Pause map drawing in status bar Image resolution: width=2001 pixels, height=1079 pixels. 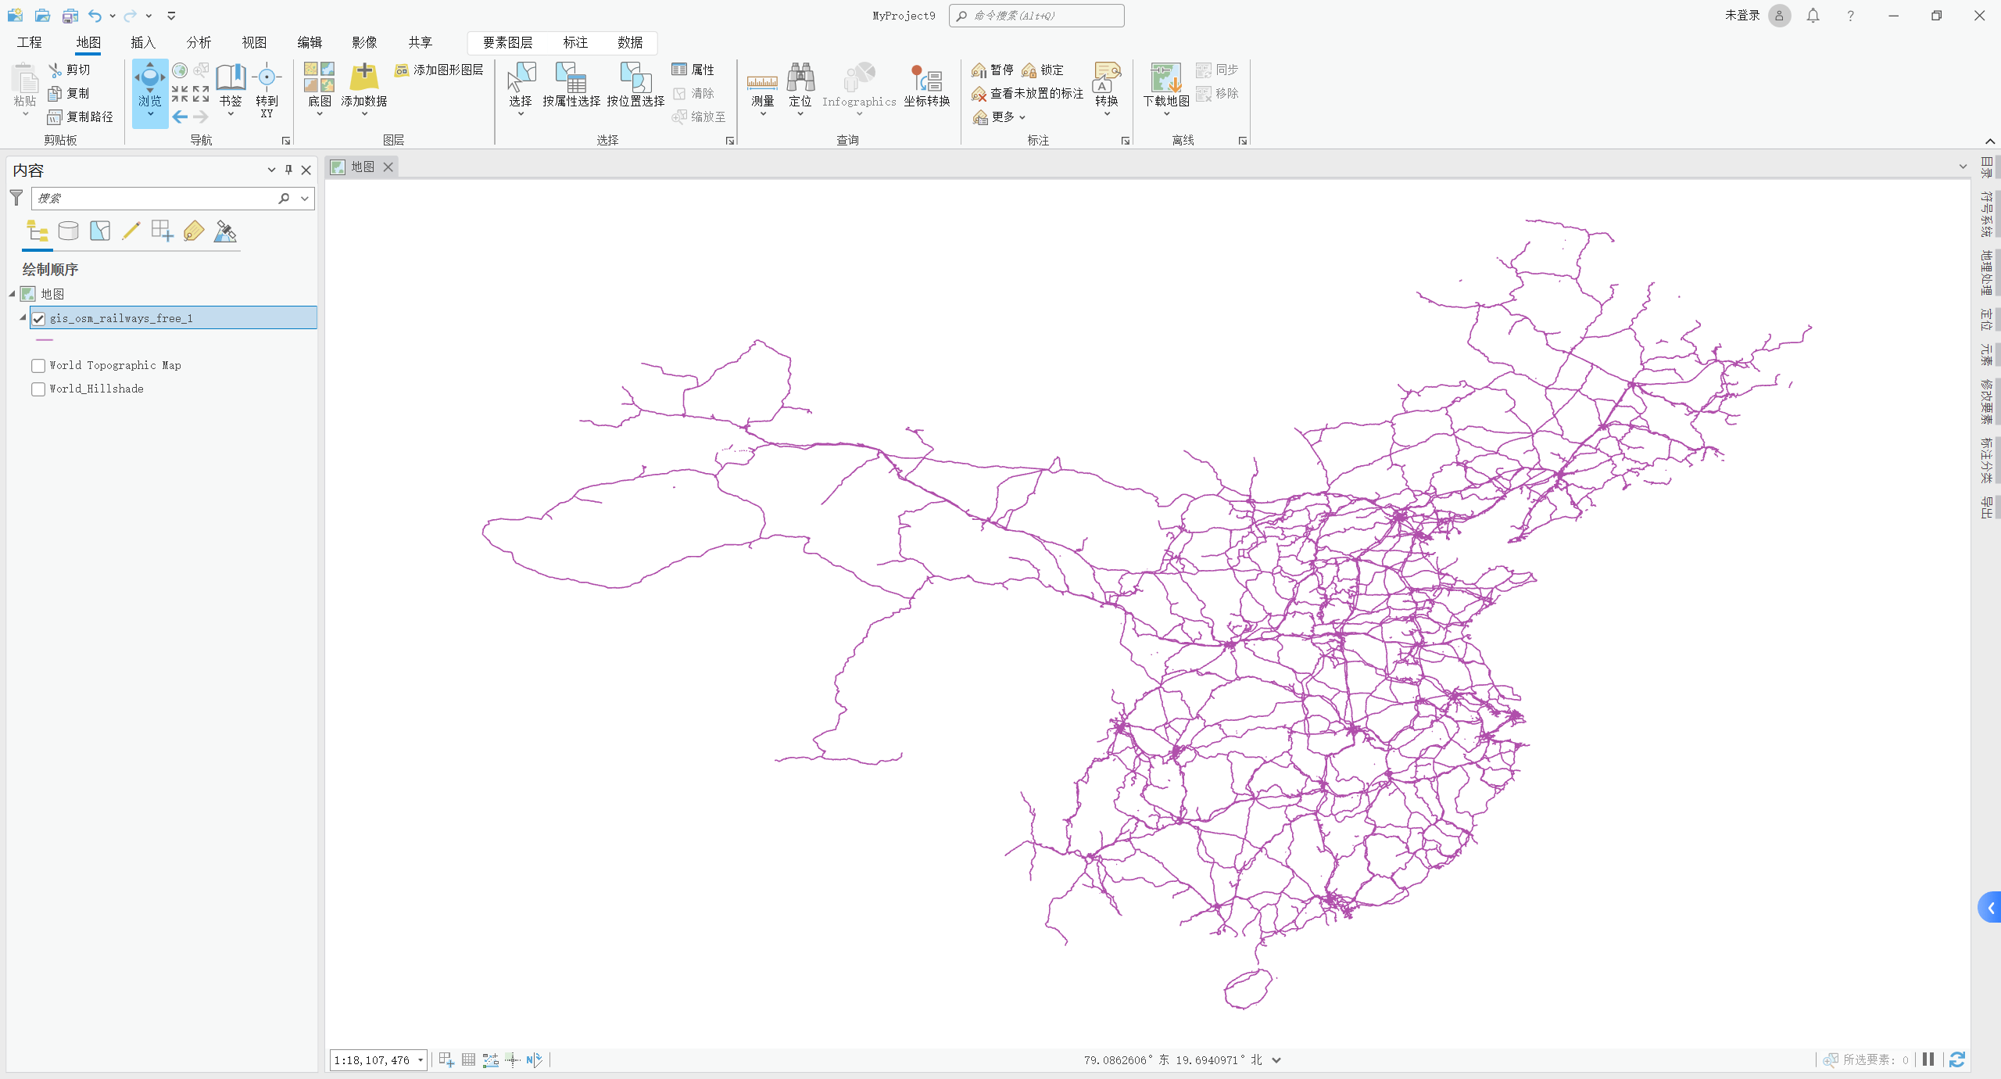click(x=1928, y=1059)
